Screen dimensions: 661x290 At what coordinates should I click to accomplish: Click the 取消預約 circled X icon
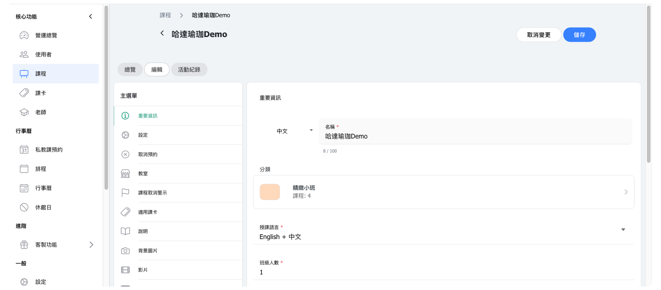point(125,154)
